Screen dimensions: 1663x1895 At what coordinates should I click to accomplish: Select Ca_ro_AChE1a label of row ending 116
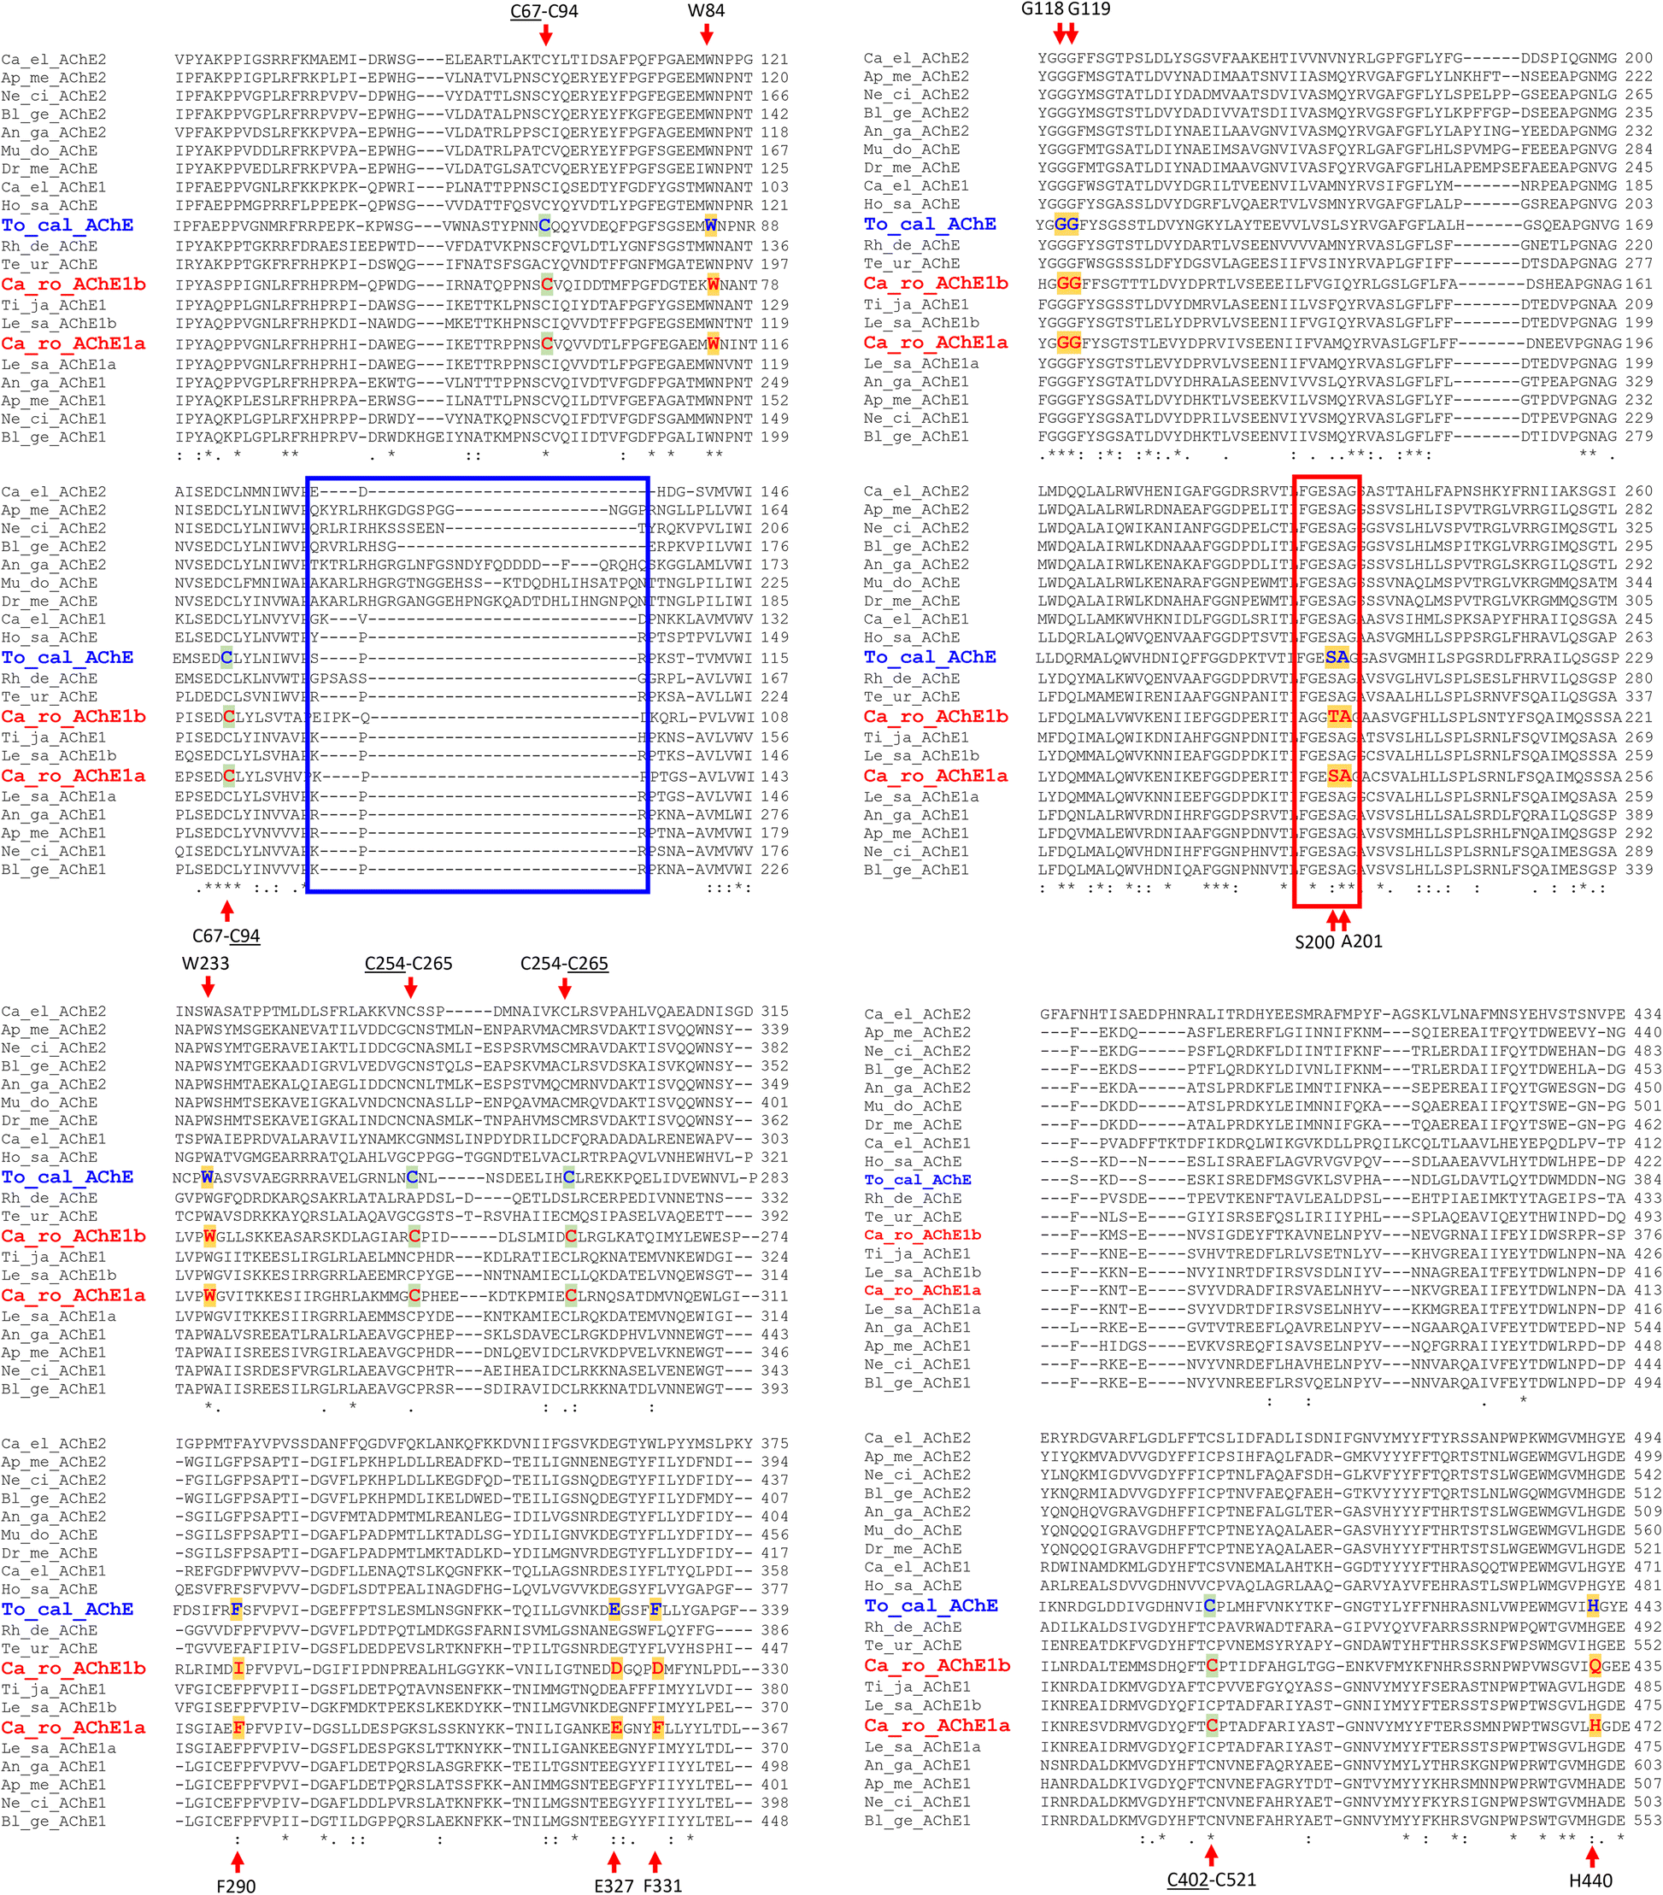point(73,343)
